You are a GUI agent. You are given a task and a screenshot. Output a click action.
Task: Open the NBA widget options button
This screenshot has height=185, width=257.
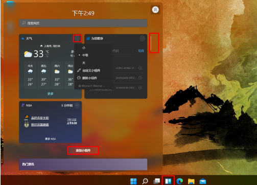tap(77, 105)
